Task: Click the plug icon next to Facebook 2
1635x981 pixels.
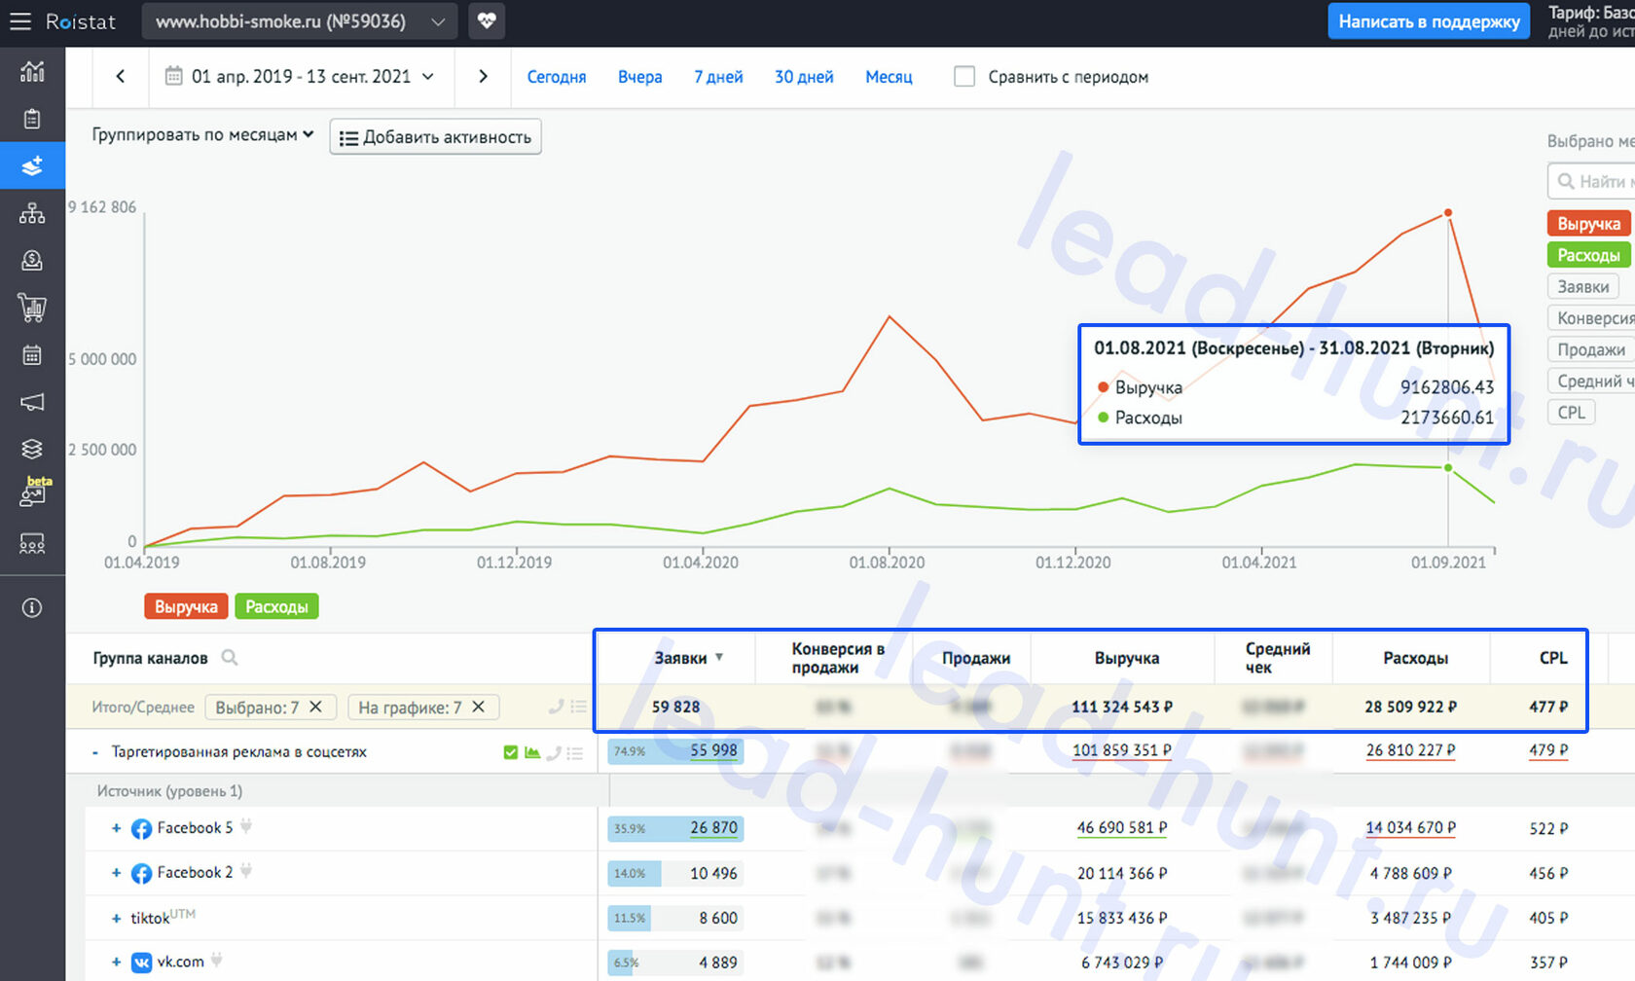Action: (246, 871)
